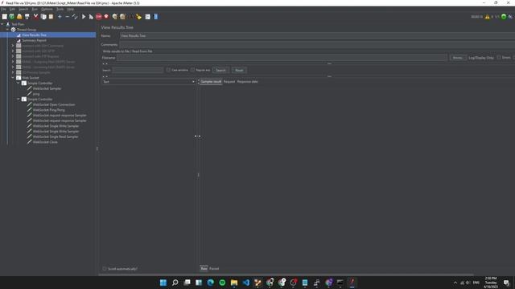Open Windows Start menu on taskbar

[x=163, y=283]
